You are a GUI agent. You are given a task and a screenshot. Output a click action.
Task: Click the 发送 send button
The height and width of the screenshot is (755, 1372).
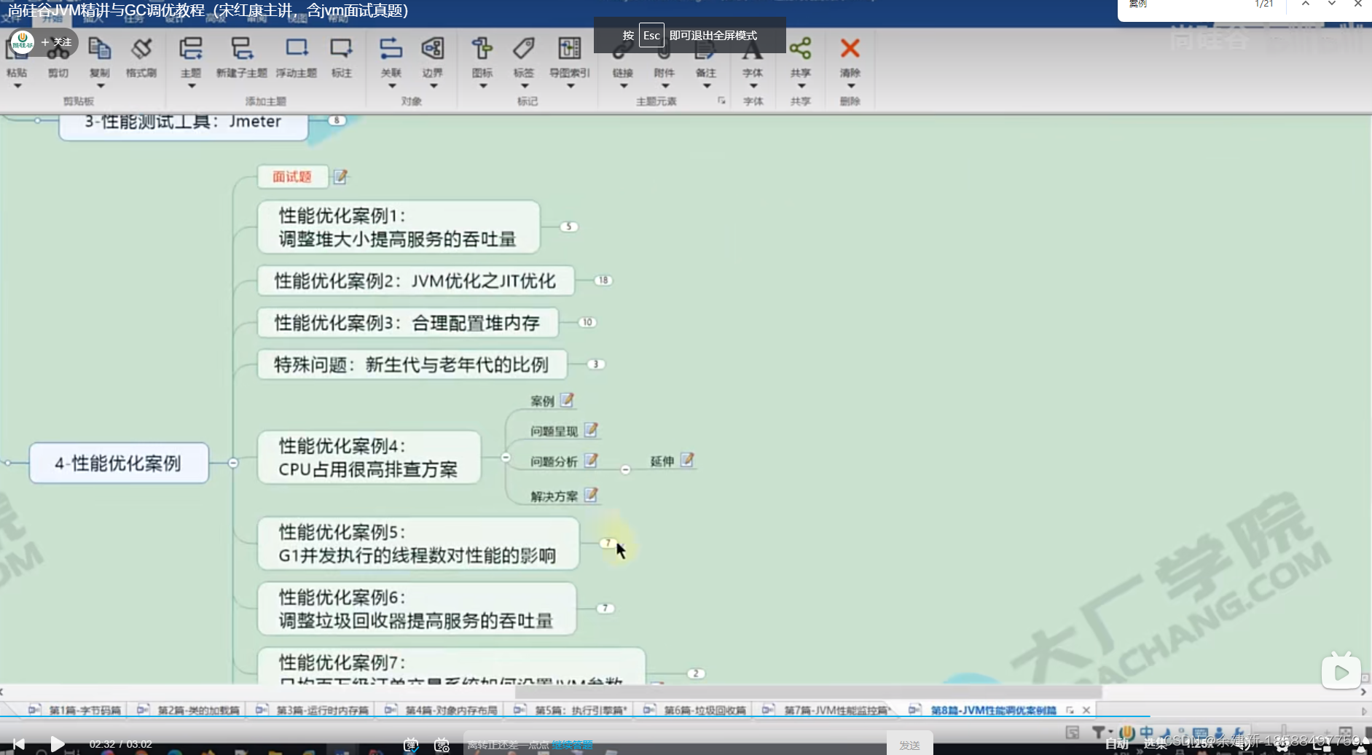909,745
